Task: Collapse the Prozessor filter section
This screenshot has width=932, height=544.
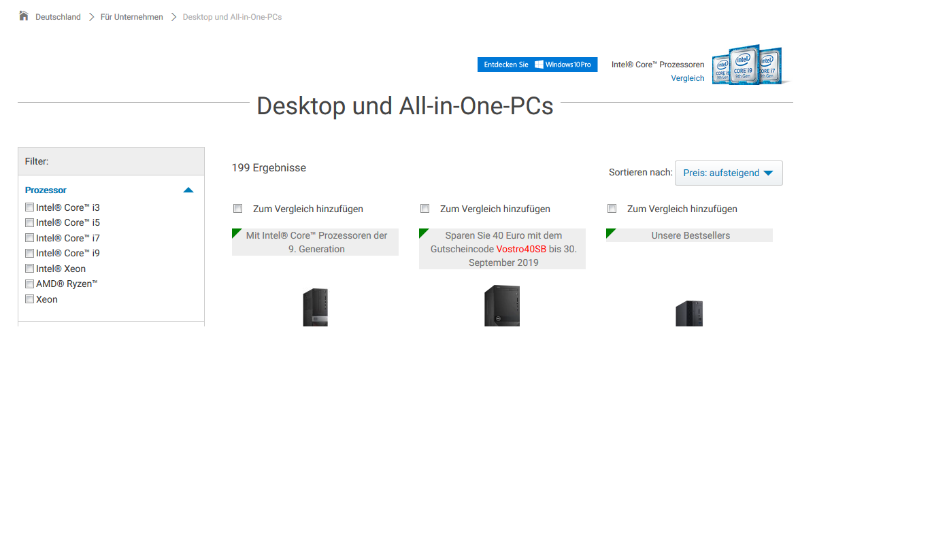Action: click(x=188, y=190)
